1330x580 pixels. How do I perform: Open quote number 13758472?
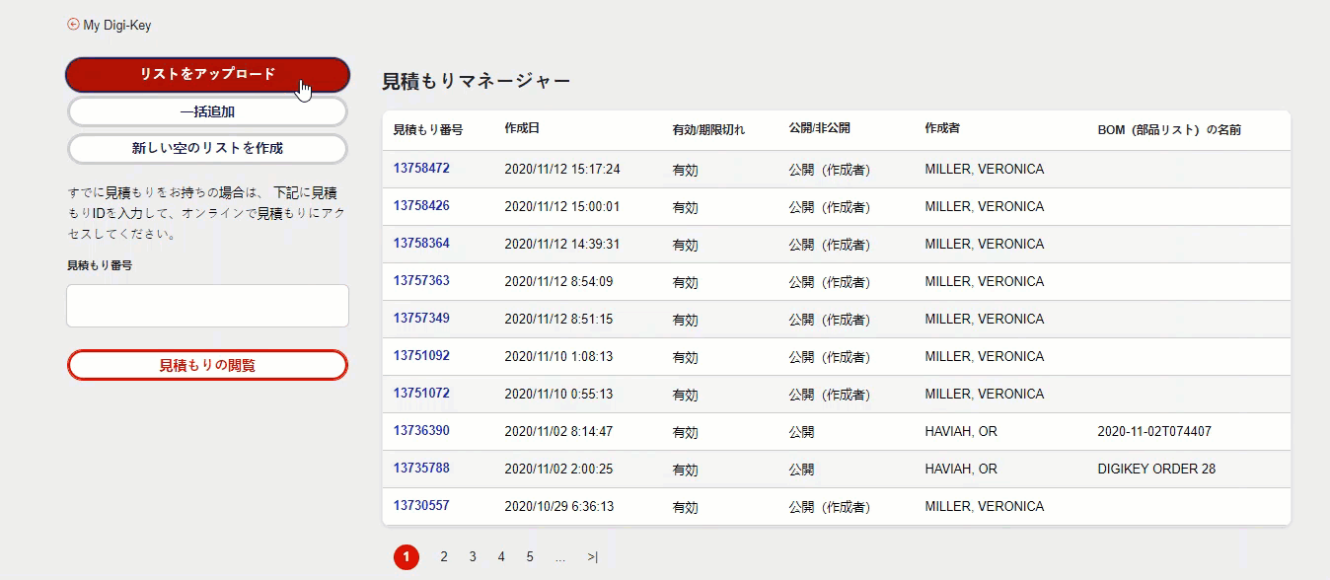[x=421, y=169]
